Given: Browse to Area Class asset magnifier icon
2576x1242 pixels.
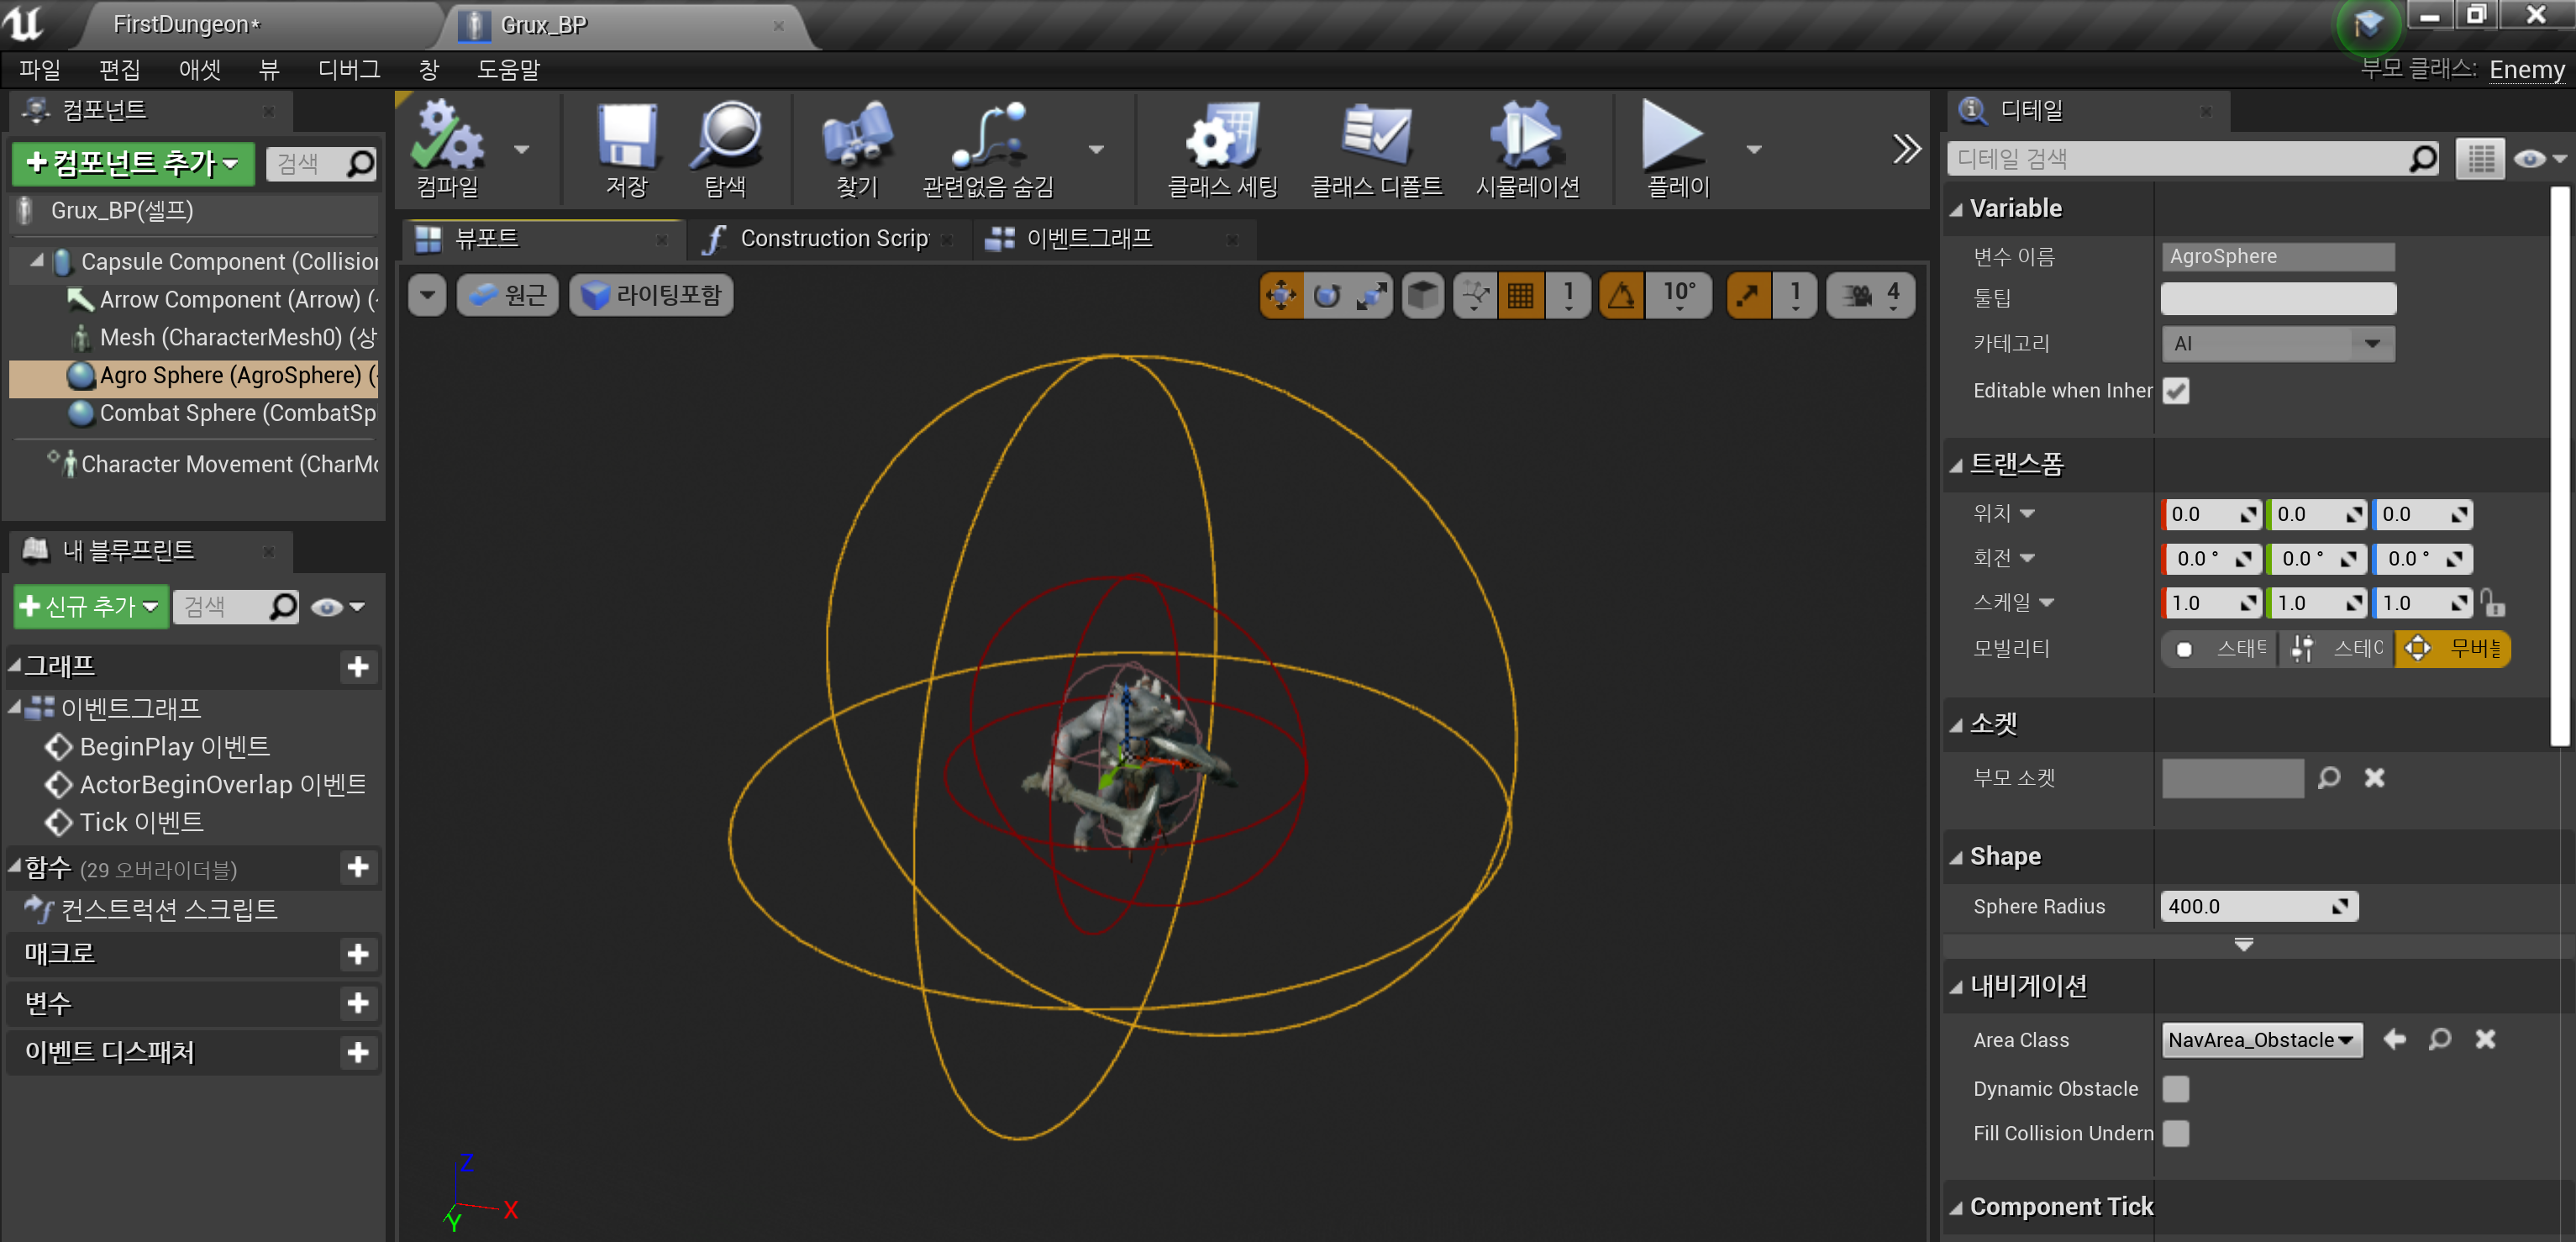Looking at the screenshot, I should (x=2440, y=1040).
